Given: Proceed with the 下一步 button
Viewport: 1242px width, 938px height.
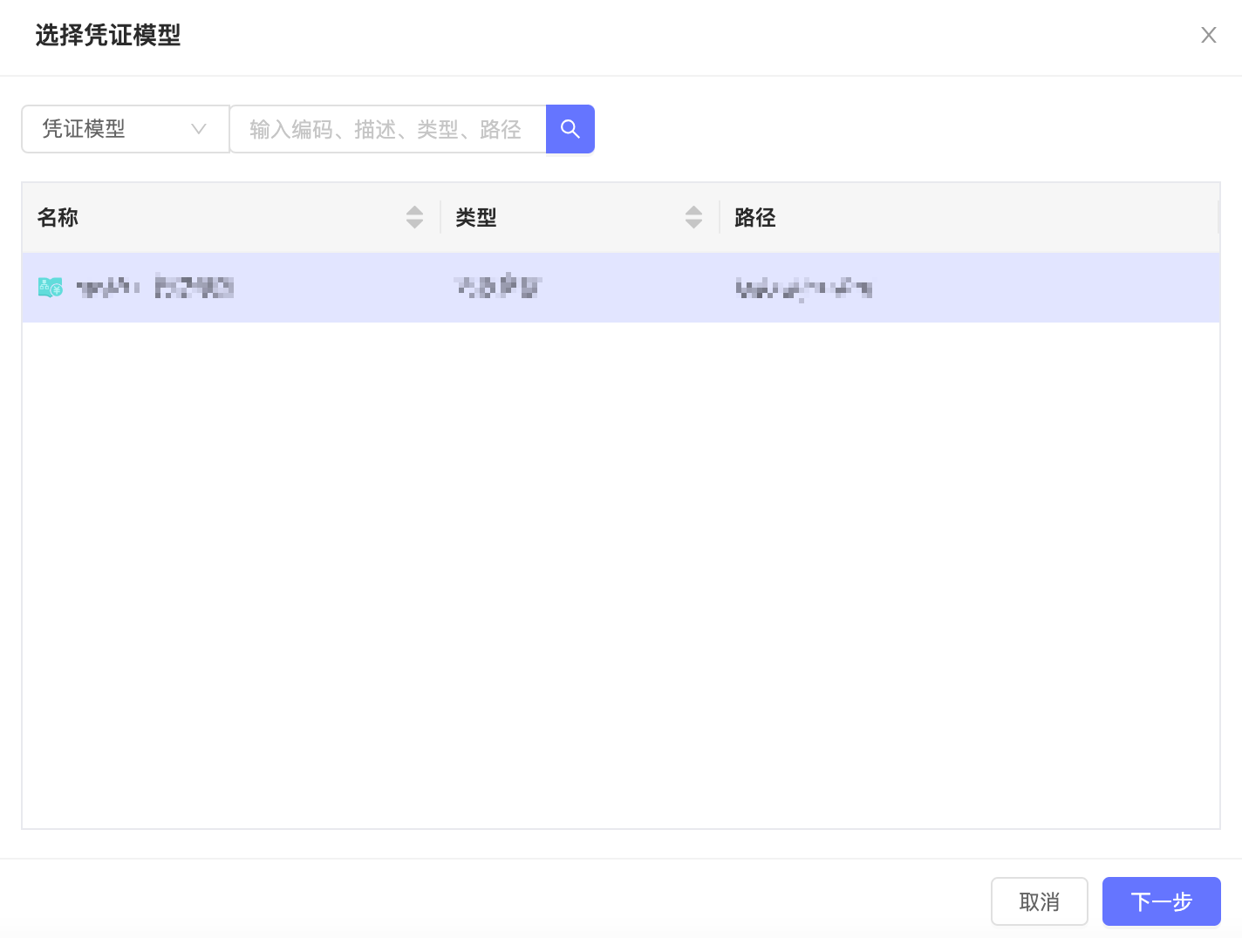Looking at the screenshot, I should pos(1161,901).
